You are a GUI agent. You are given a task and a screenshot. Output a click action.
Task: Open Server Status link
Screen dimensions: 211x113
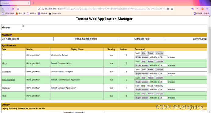coord(200,39)
